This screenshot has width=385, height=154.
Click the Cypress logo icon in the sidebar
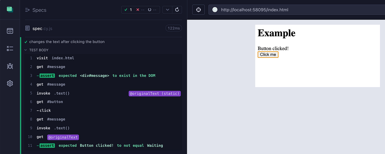pyautogui.click(x=10, y=9)
